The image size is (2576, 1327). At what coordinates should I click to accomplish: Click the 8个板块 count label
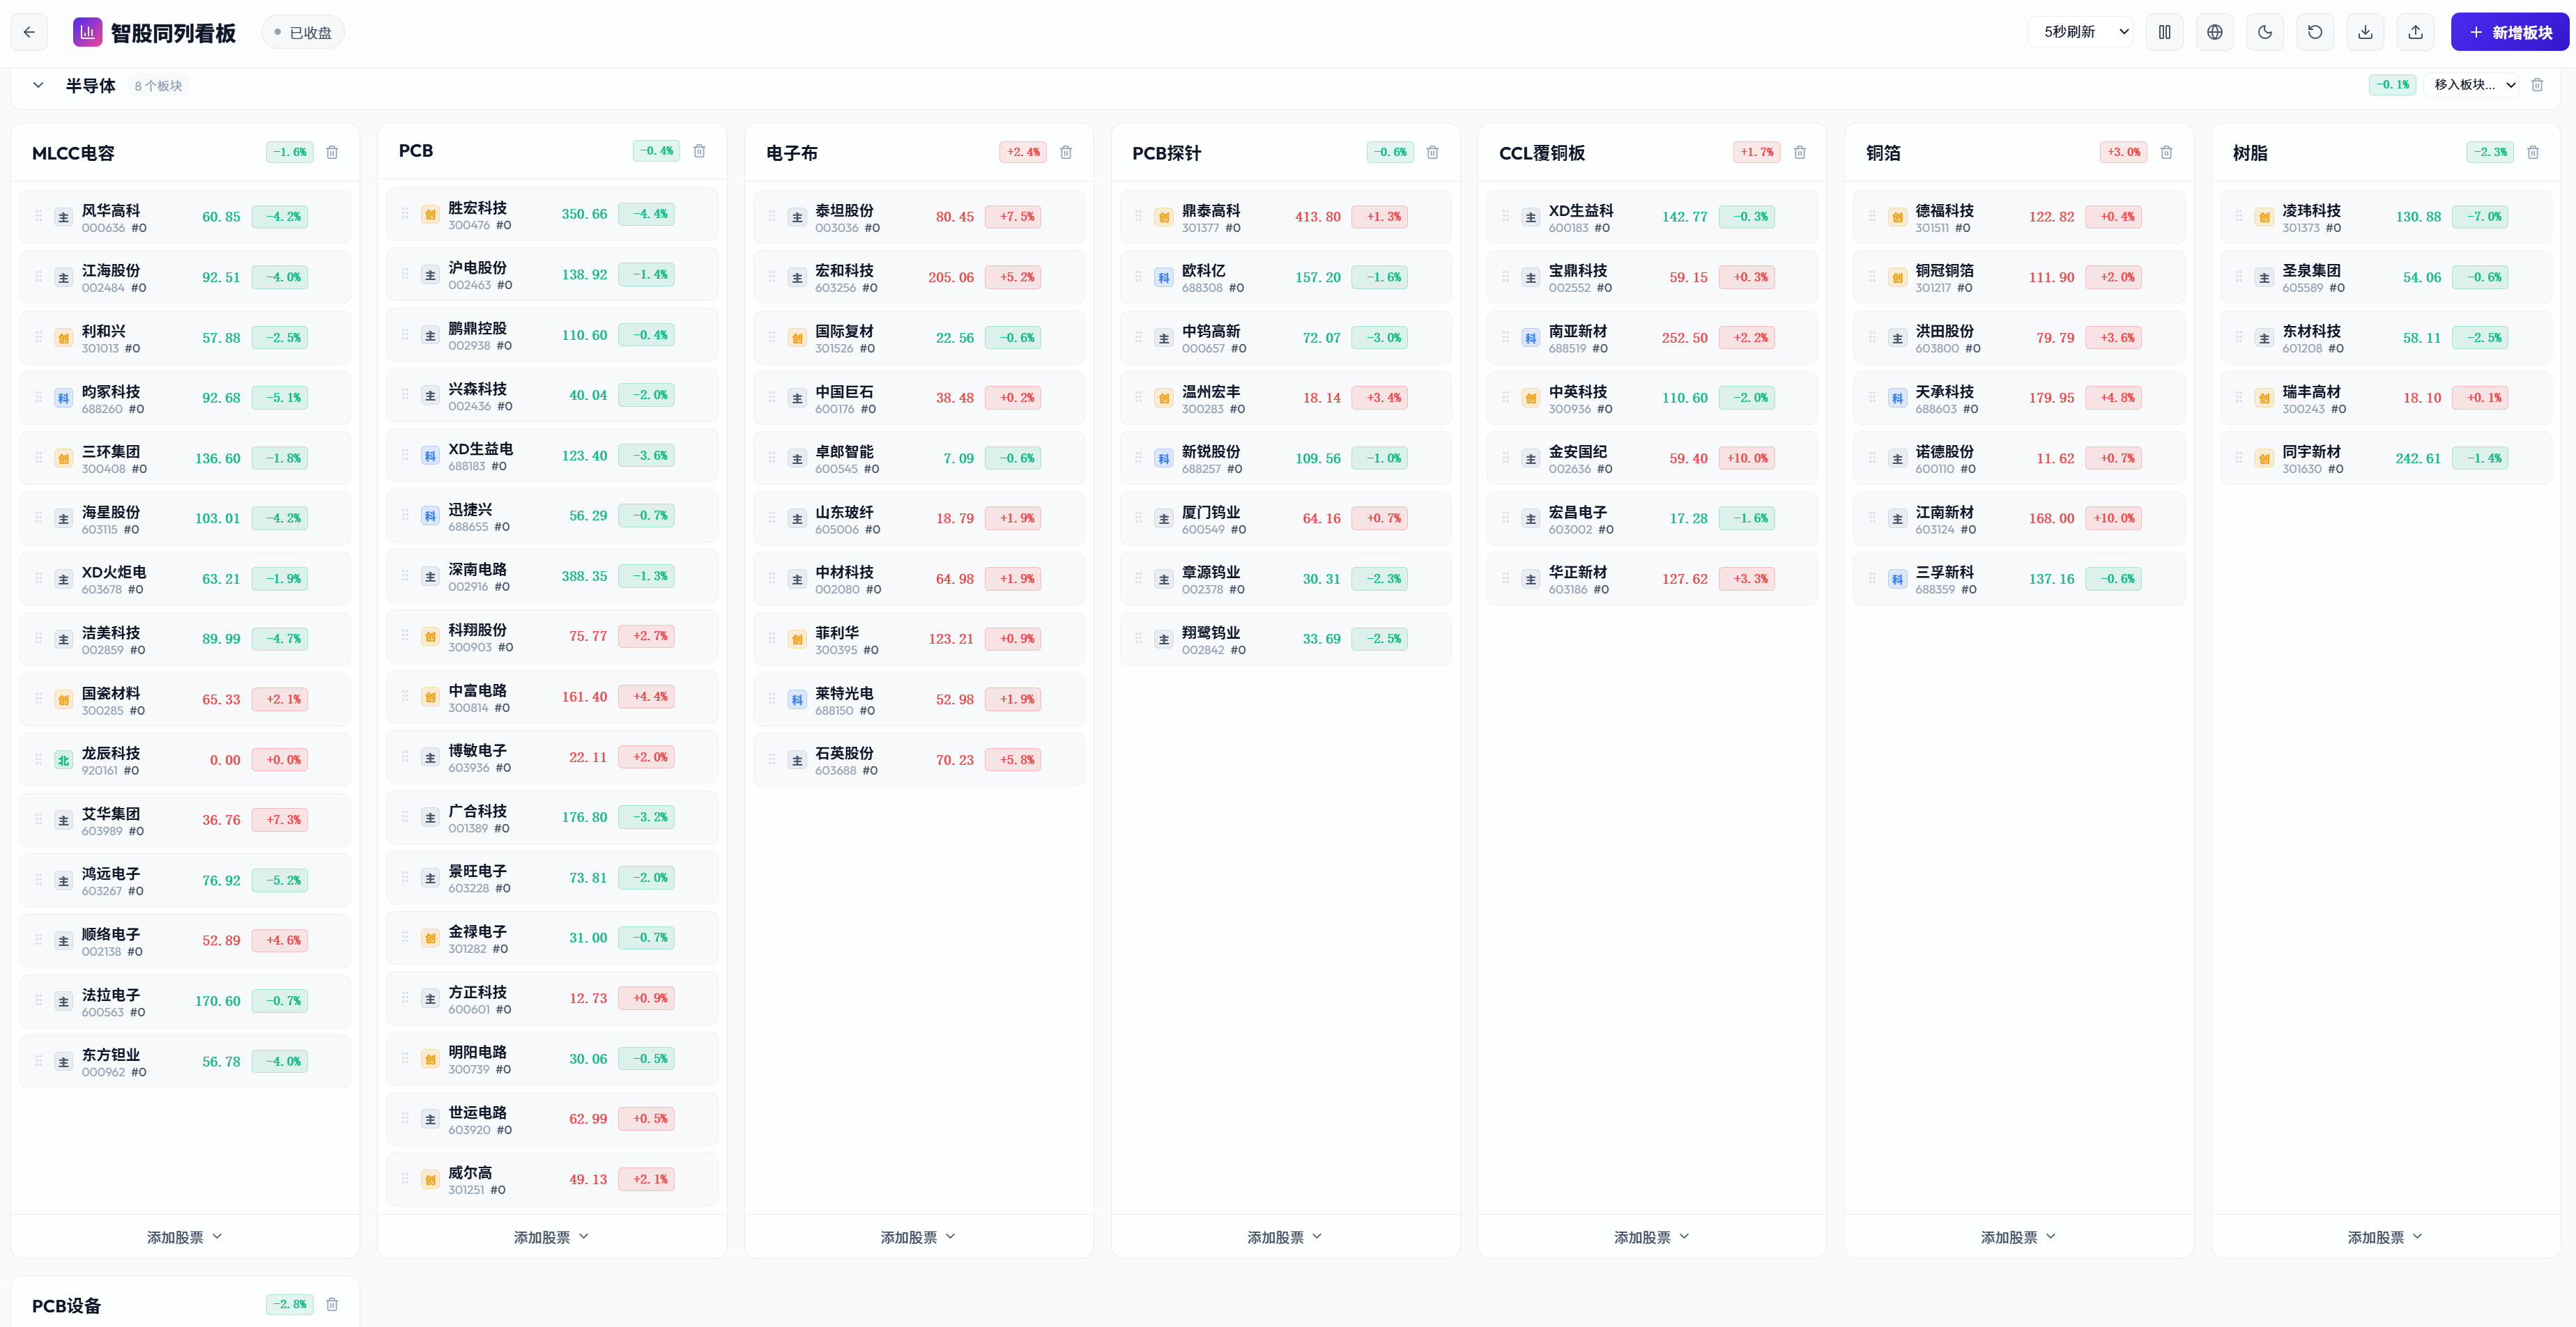click(x=158, y=86)
